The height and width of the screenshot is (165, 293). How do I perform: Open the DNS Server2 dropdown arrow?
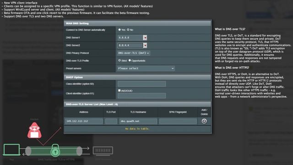(145, 45)
